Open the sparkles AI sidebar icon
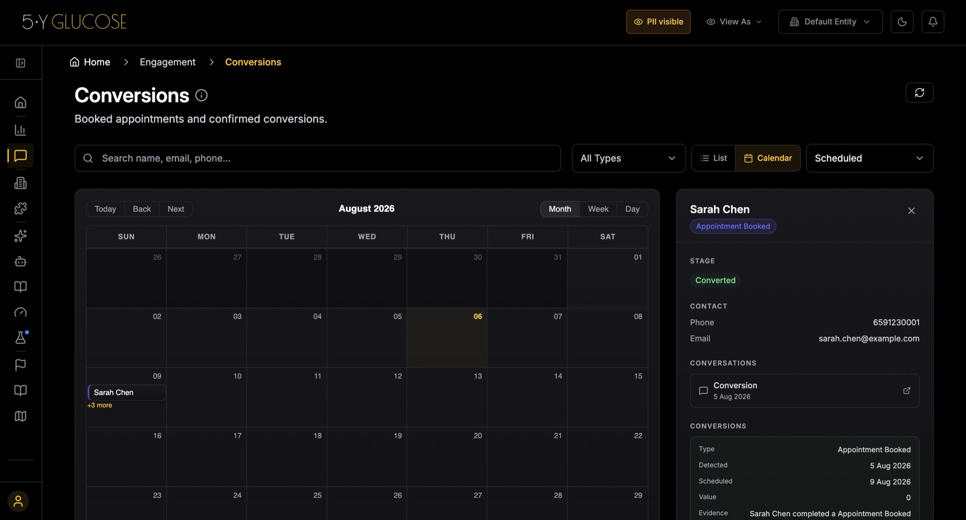The width and height of the screenshot is (966, 520). [x=21, y=236]
